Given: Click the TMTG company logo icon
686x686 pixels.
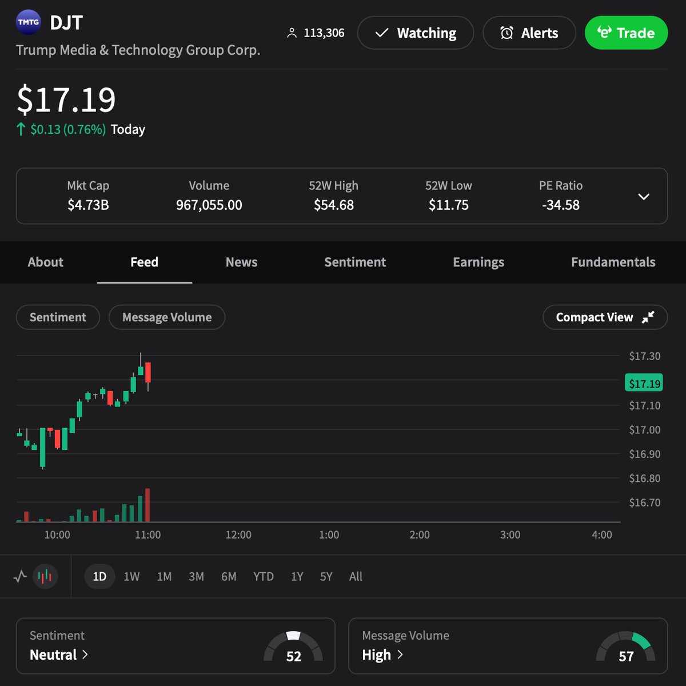Looking at the screenshot, I should tap(29, 23).
